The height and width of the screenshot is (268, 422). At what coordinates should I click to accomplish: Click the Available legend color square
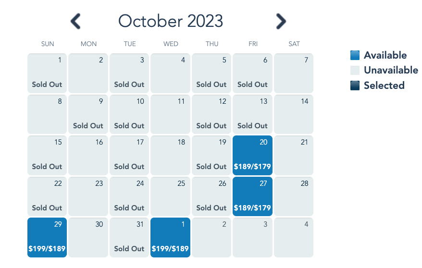(x=355, y=55)
